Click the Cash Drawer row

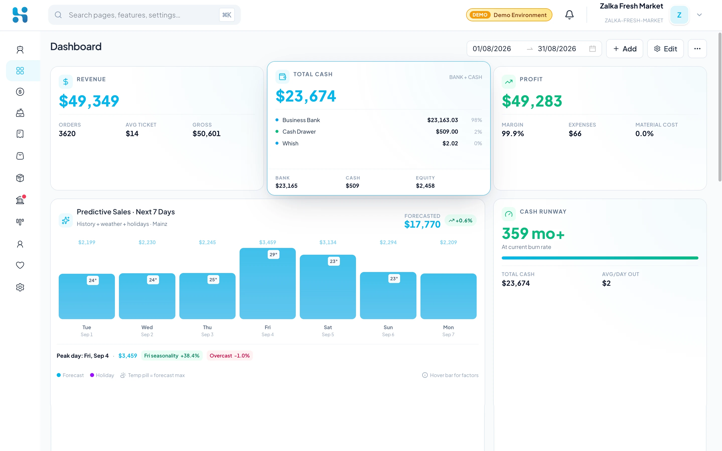(379, 132)
